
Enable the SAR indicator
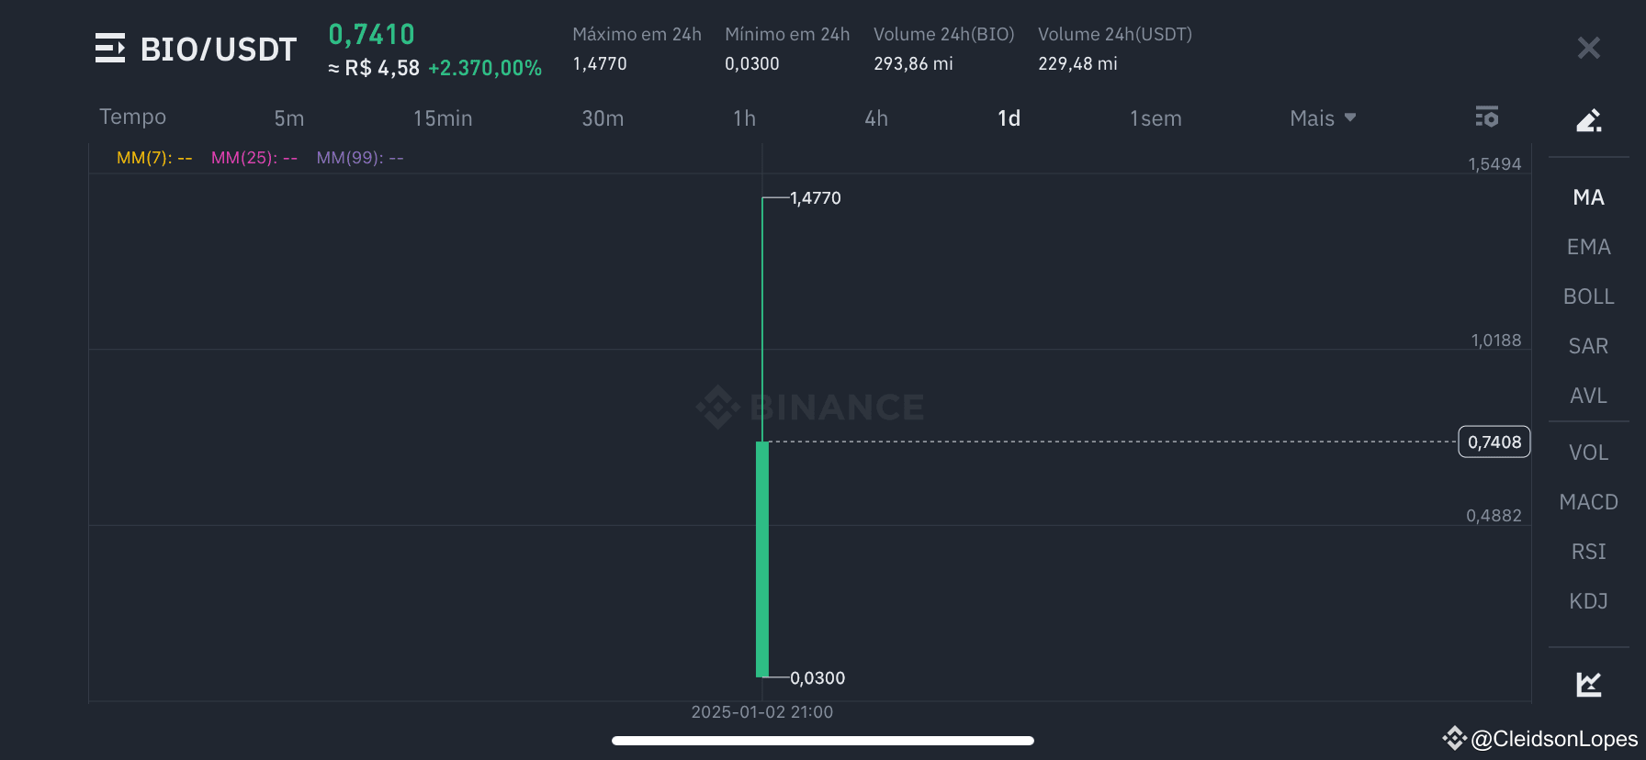click(1588, 346)
